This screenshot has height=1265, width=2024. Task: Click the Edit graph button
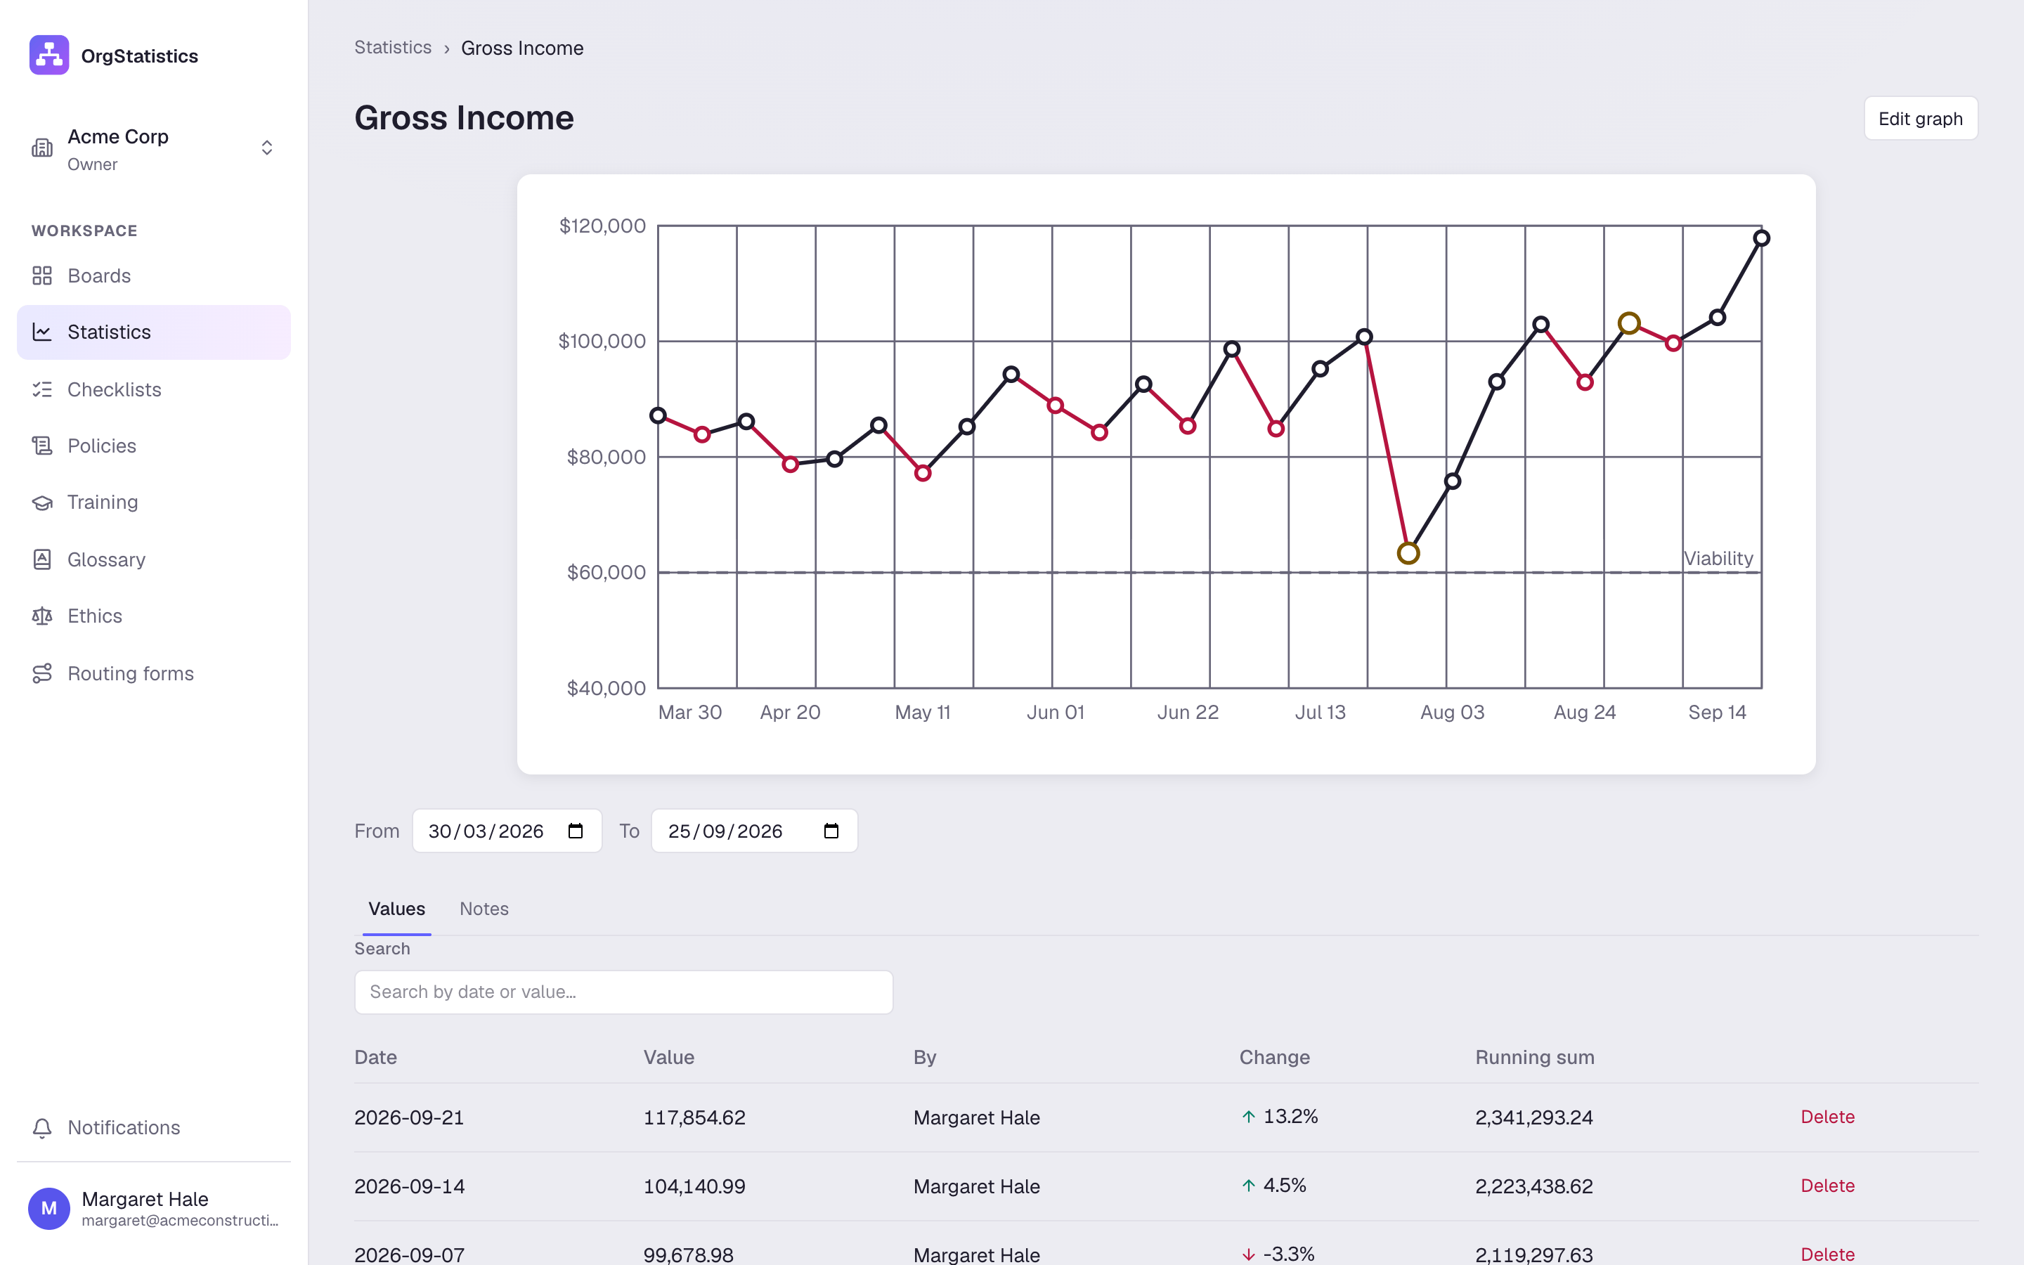tap(1920, 119)
